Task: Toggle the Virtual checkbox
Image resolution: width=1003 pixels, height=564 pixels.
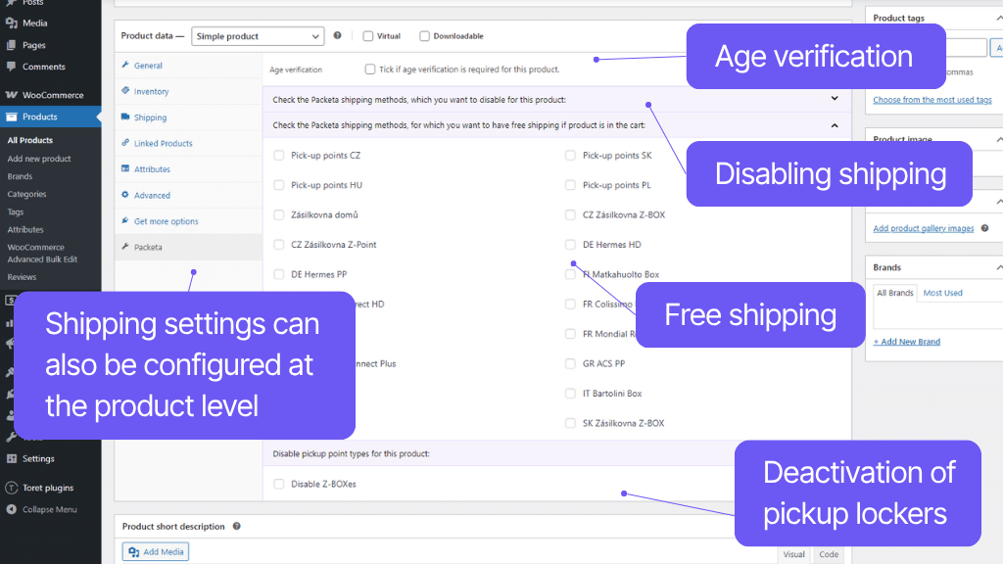Action: (368, 36)
